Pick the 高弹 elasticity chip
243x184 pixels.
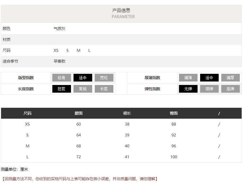coord(230,89)
